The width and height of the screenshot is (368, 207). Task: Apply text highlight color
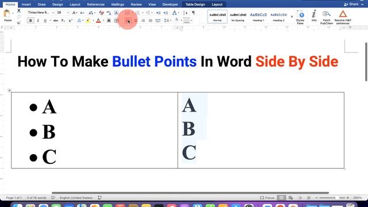click(x=88, y=21)
